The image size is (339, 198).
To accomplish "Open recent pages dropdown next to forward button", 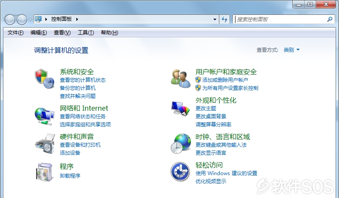I will click(x=30, y=20).
